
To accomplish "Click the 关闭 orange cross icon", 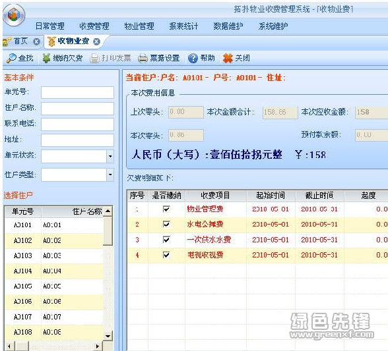I will 228,59.
